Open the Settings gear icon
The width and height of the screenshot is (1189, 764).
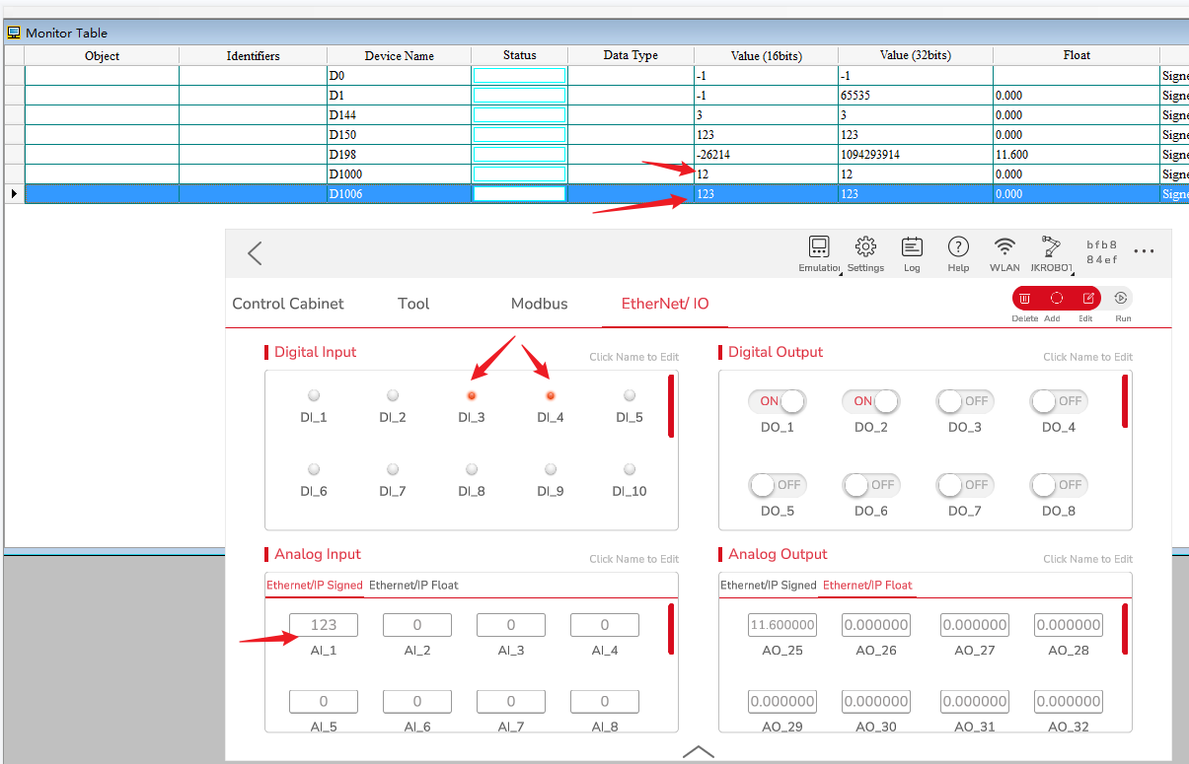(865, 246)
